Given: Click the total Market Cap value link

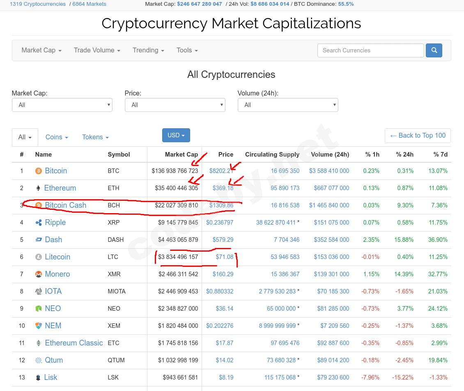Looking at the screenshot, I should pyautogui.click(x=200, y=4).
